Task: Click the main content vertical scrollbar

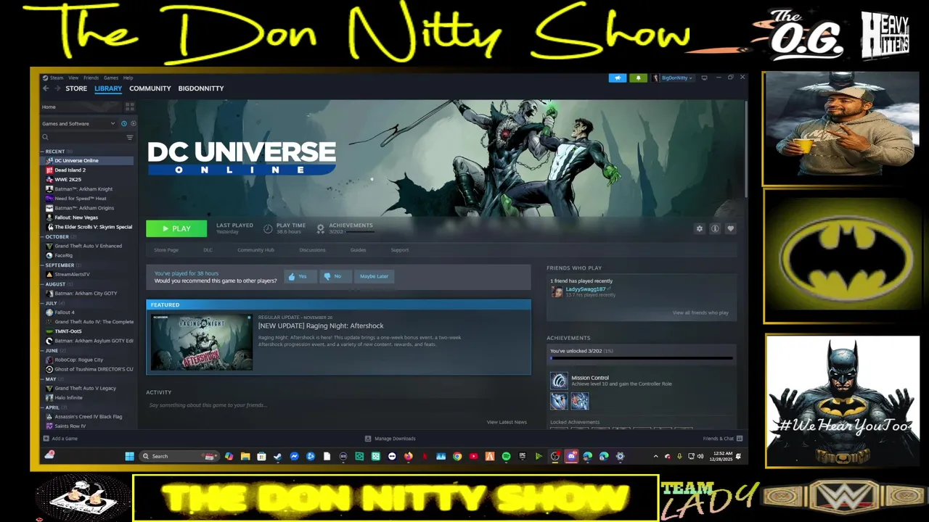Action: coord(745,149)
